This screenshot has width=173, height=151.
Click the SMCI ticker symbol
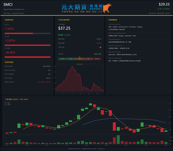point(8,4)
